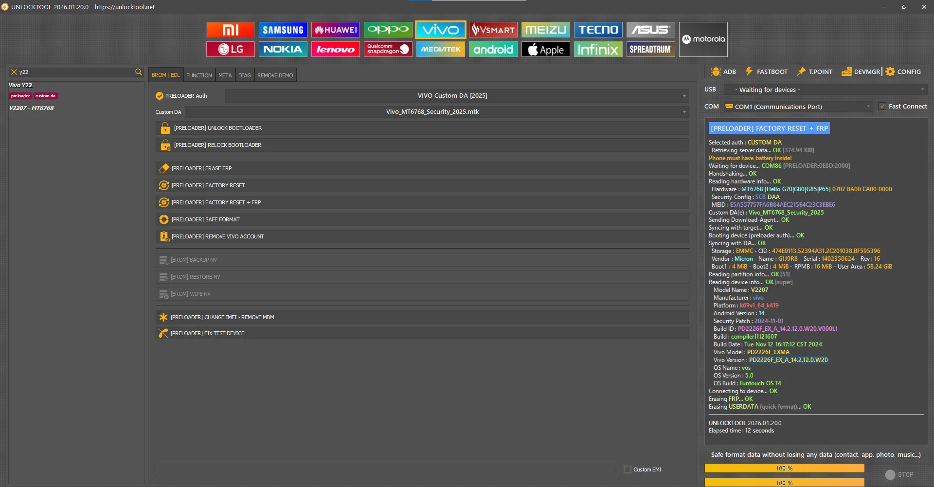The height and width of the screenshot is (487, 934).
Task: Toggle the Fast Connect checkbox
Action: (x=882, y=107)
